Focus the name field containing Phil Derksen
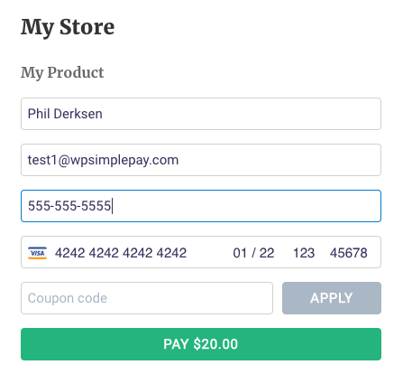 201,114
